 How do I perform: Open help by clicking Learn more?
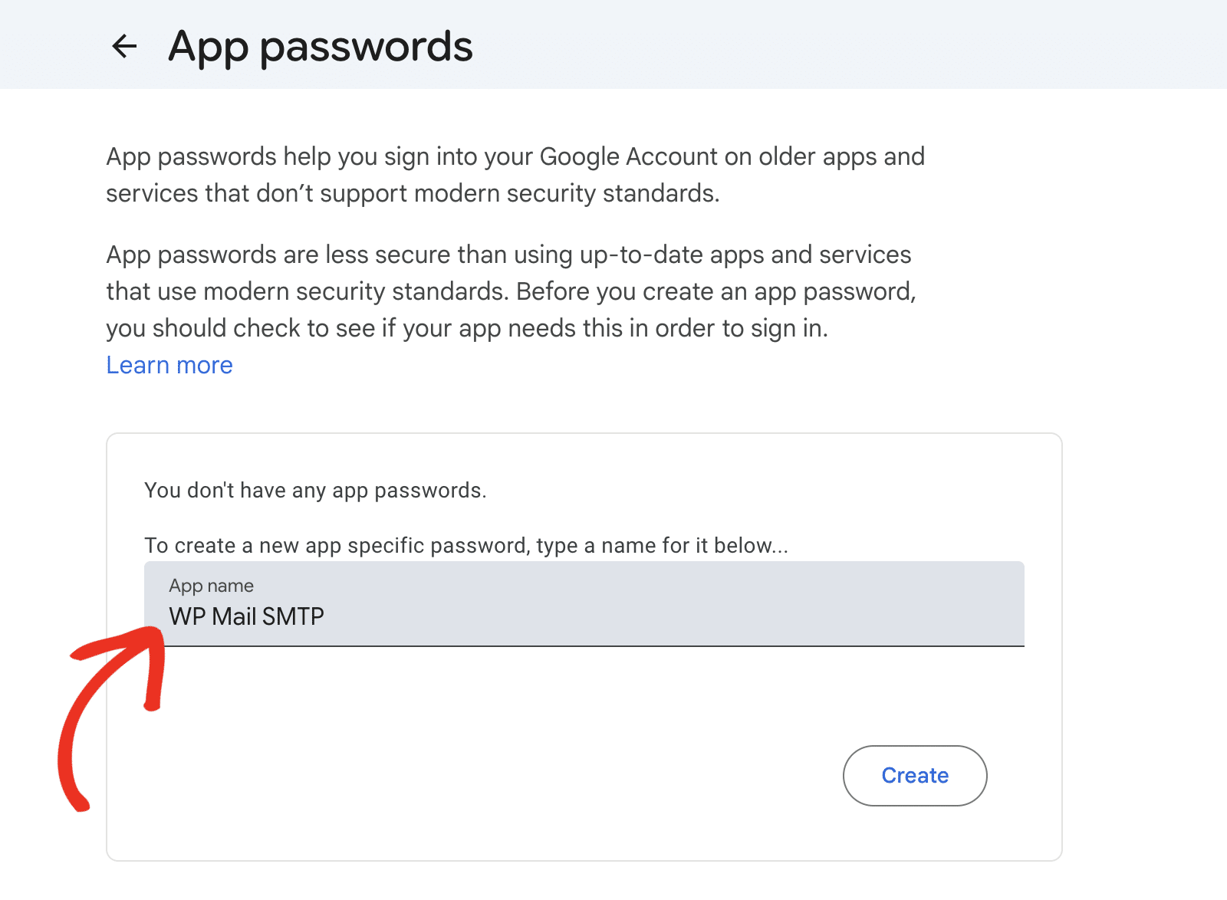[169, 365]
